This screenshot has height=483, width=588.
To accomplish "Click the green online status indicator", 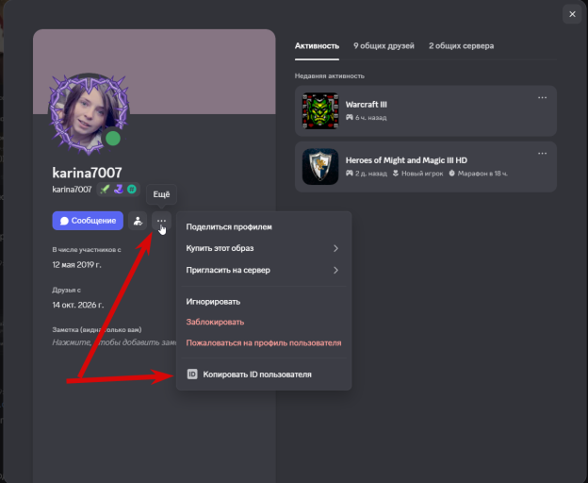I will pos(113,139).
